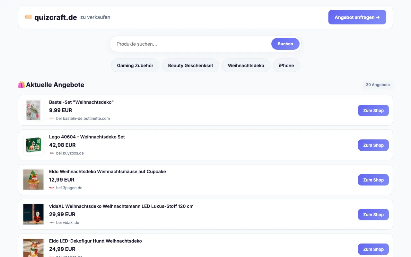Open the Weihnachtsmäuse auf Cupcake thumbnail
This screenshot has width=411, height=257.
coord(33,180)
